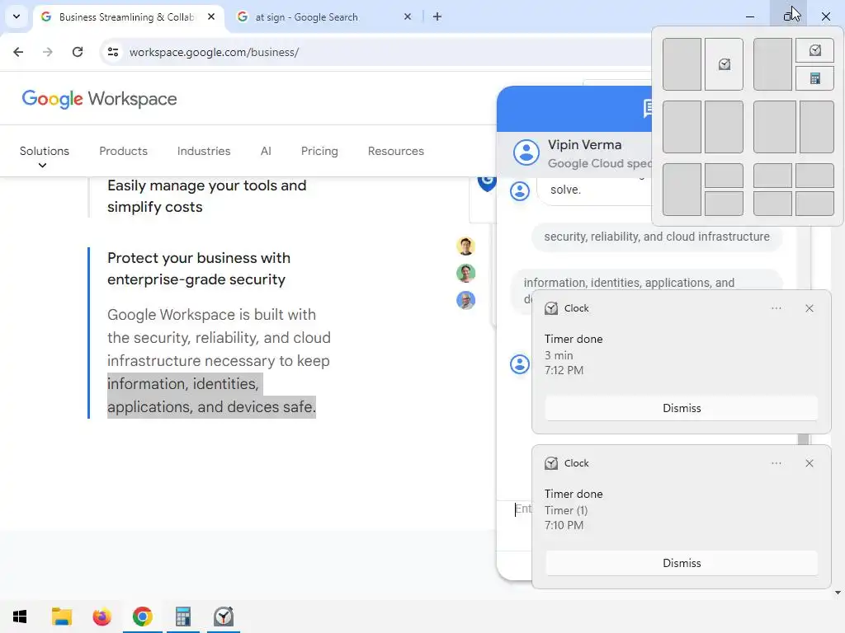Click the browser forward arrow

[x=47, y=52]
